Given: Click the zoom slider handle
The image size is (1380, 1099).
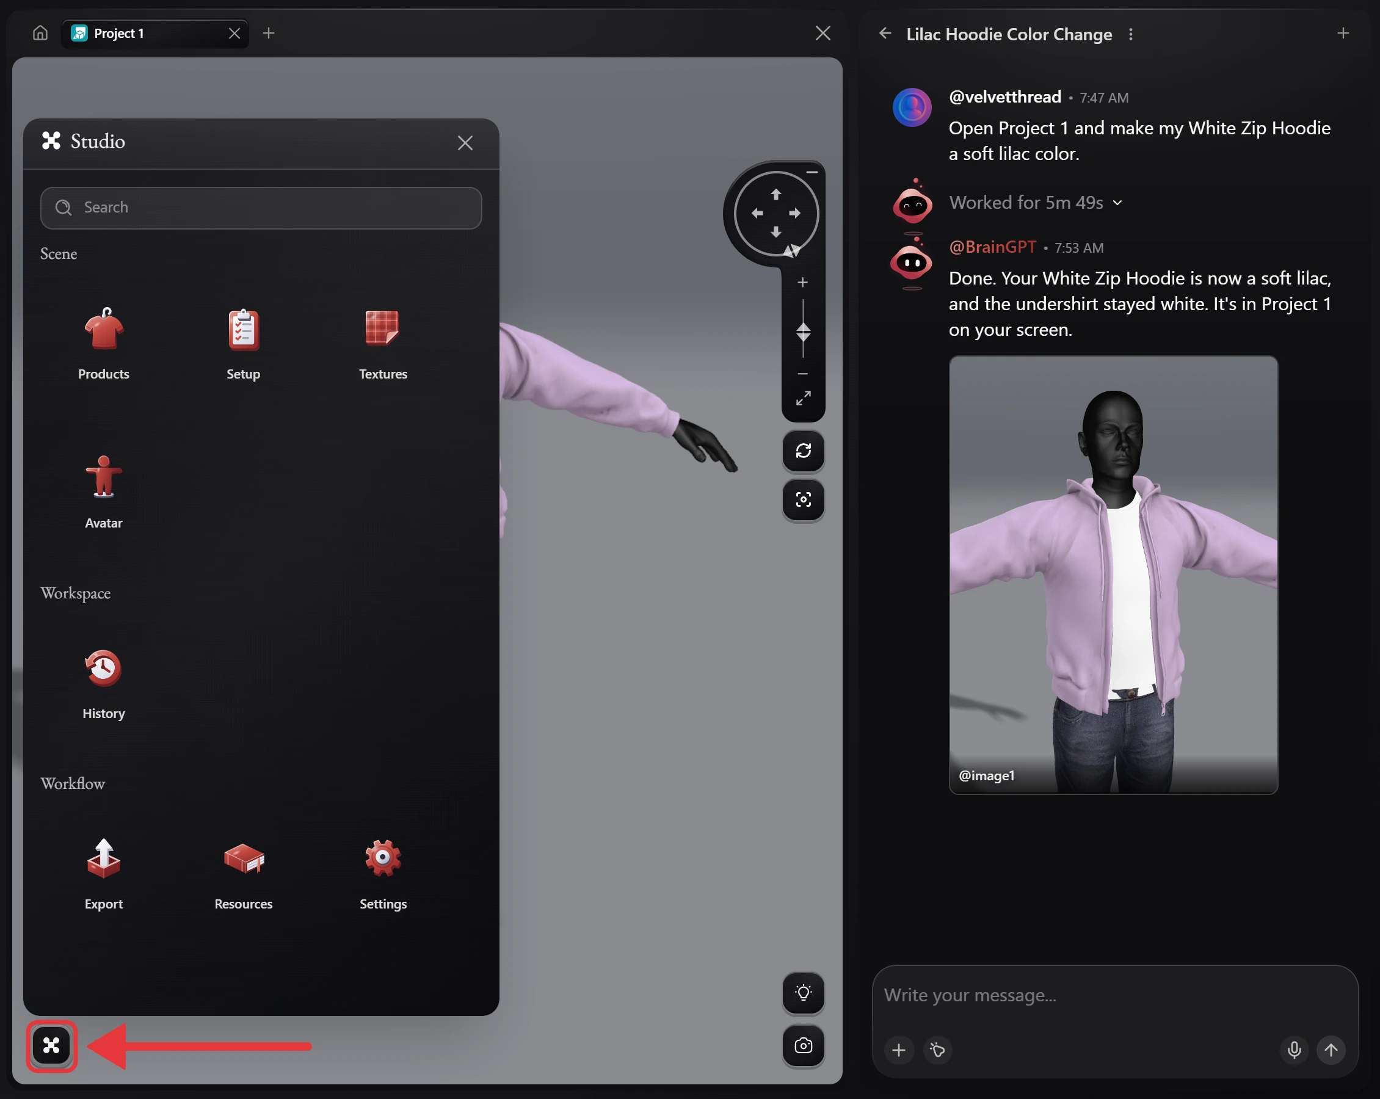Looking at the screenshot, I should pyautogui.click(x=804, y=332).
